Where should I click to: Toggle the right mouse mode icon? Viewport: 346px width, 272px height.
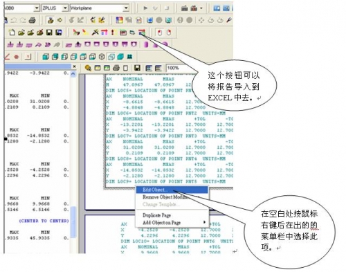click(x=169, y=33)
